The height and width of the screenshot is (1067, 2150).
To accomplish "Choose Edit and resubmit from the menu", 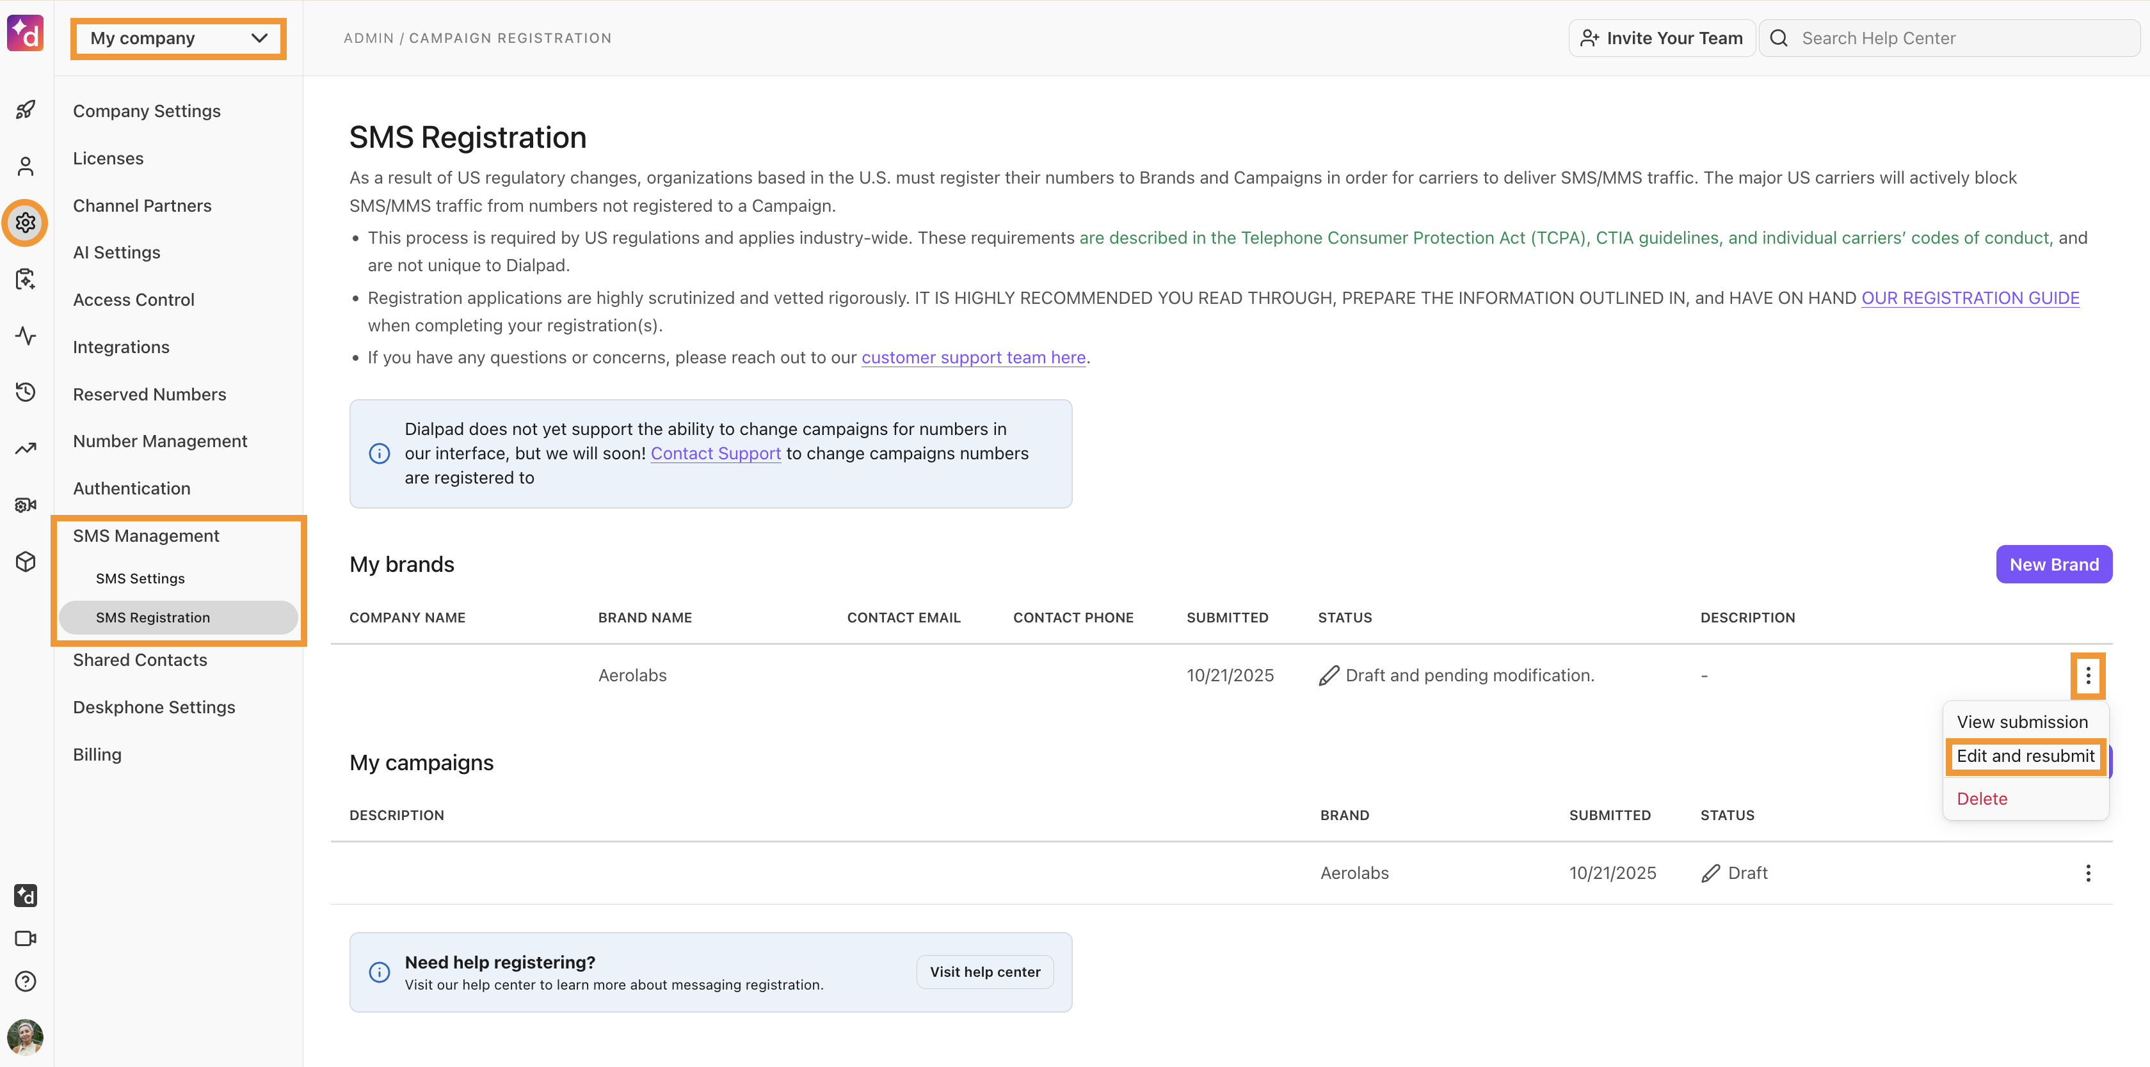I will point(2026,756).
